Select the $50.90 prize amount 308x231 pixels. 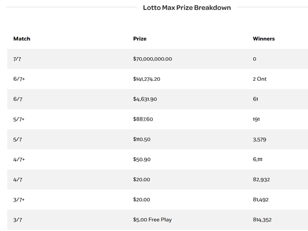point(141,159)
